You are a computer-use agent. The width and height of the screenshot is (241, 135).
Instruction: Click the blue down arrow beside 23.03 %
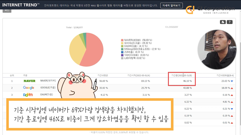232,81
